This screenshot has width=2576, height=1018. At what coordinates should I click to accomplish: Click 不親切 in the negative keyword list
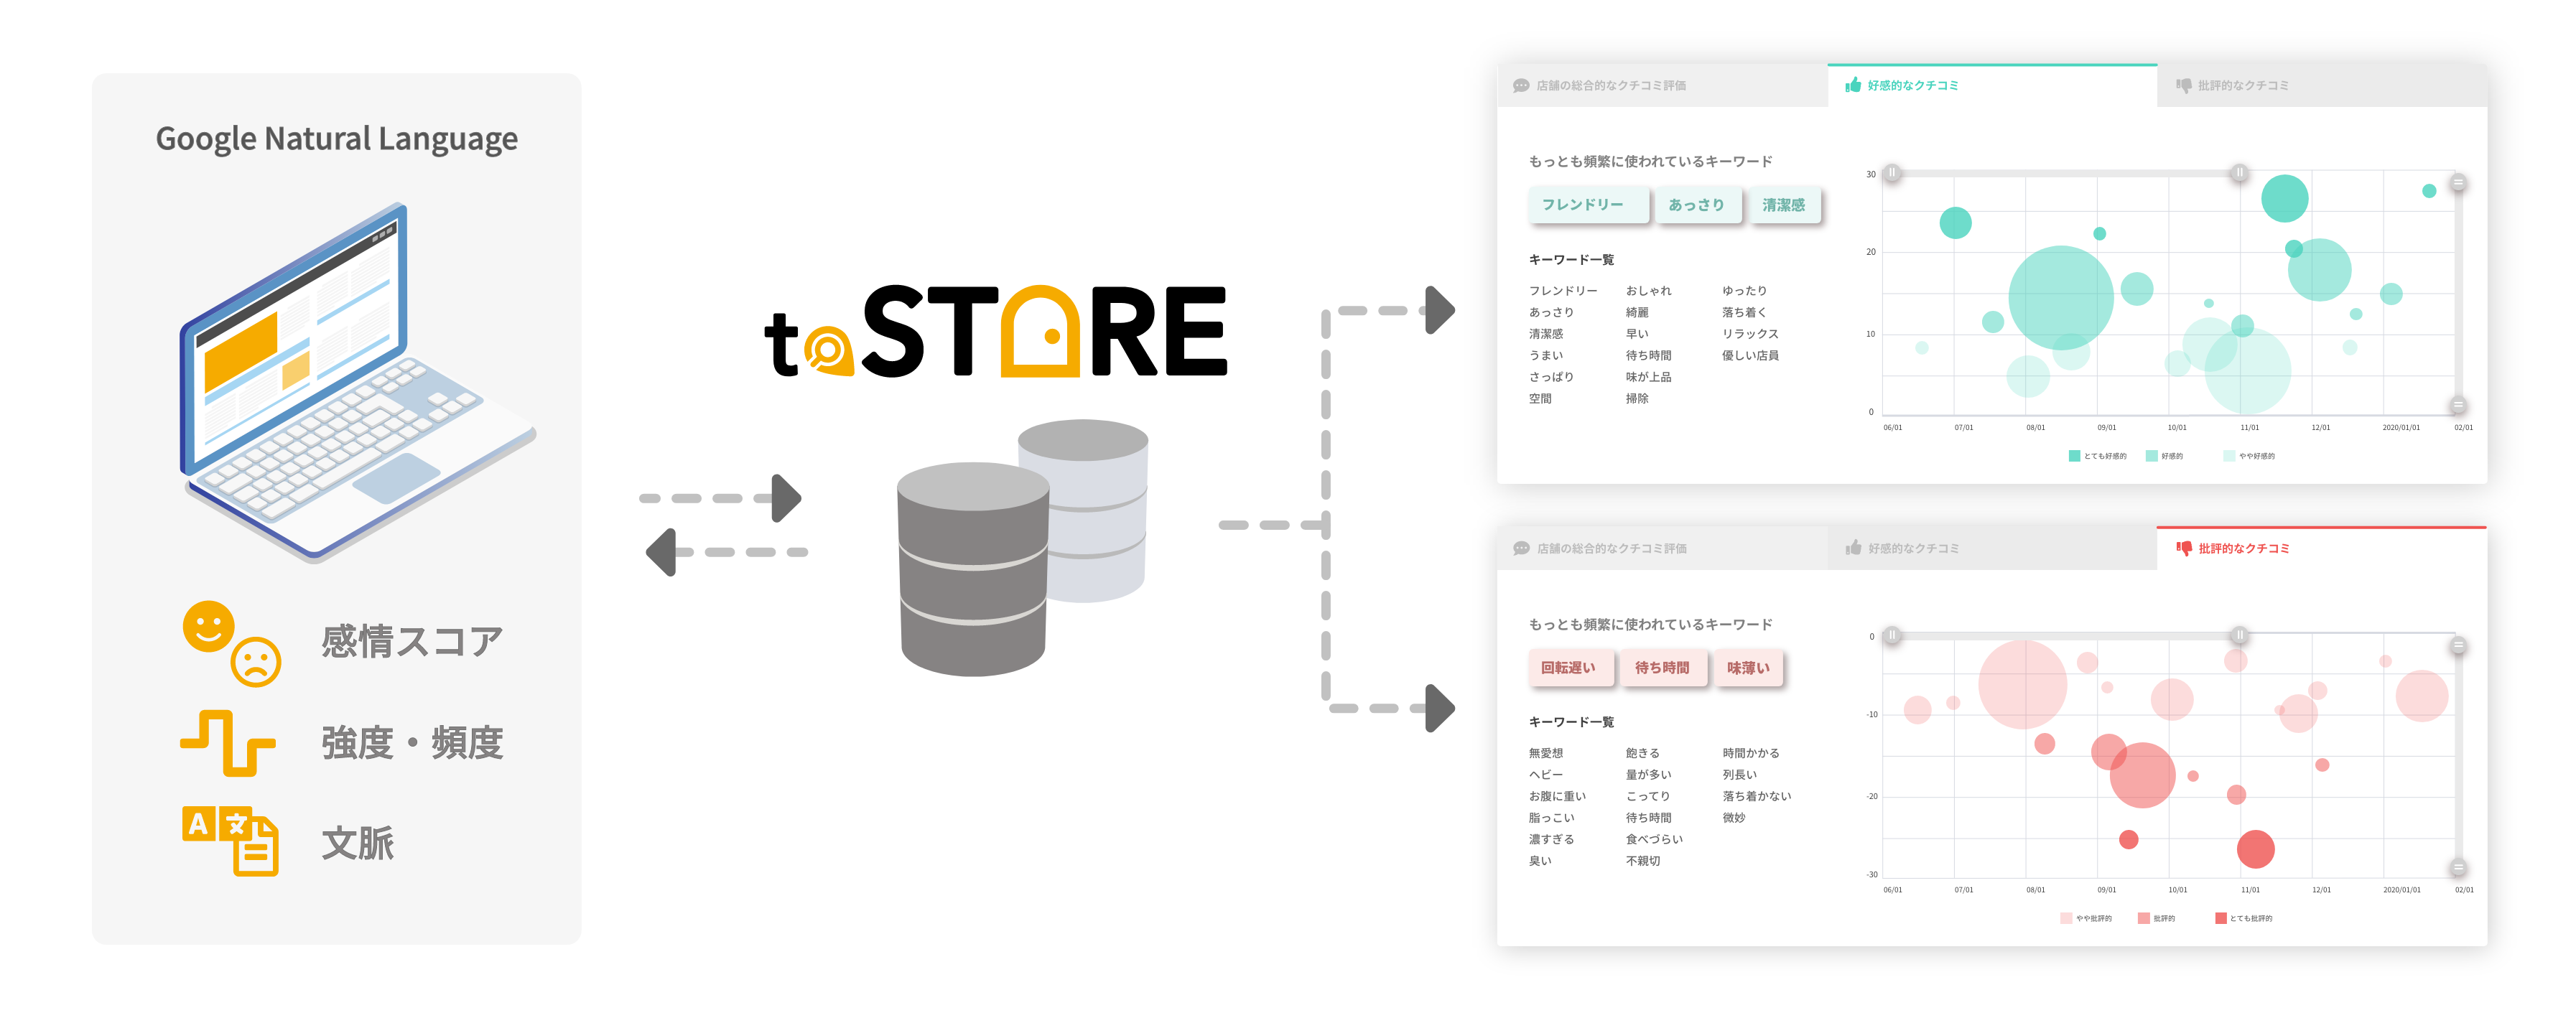(x=1643, y=861)
